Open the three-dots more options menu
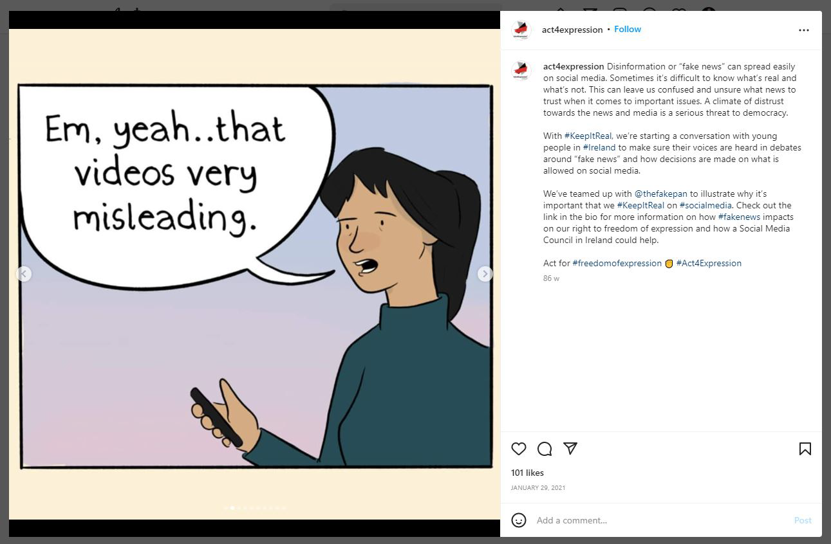 pos(803,30)
